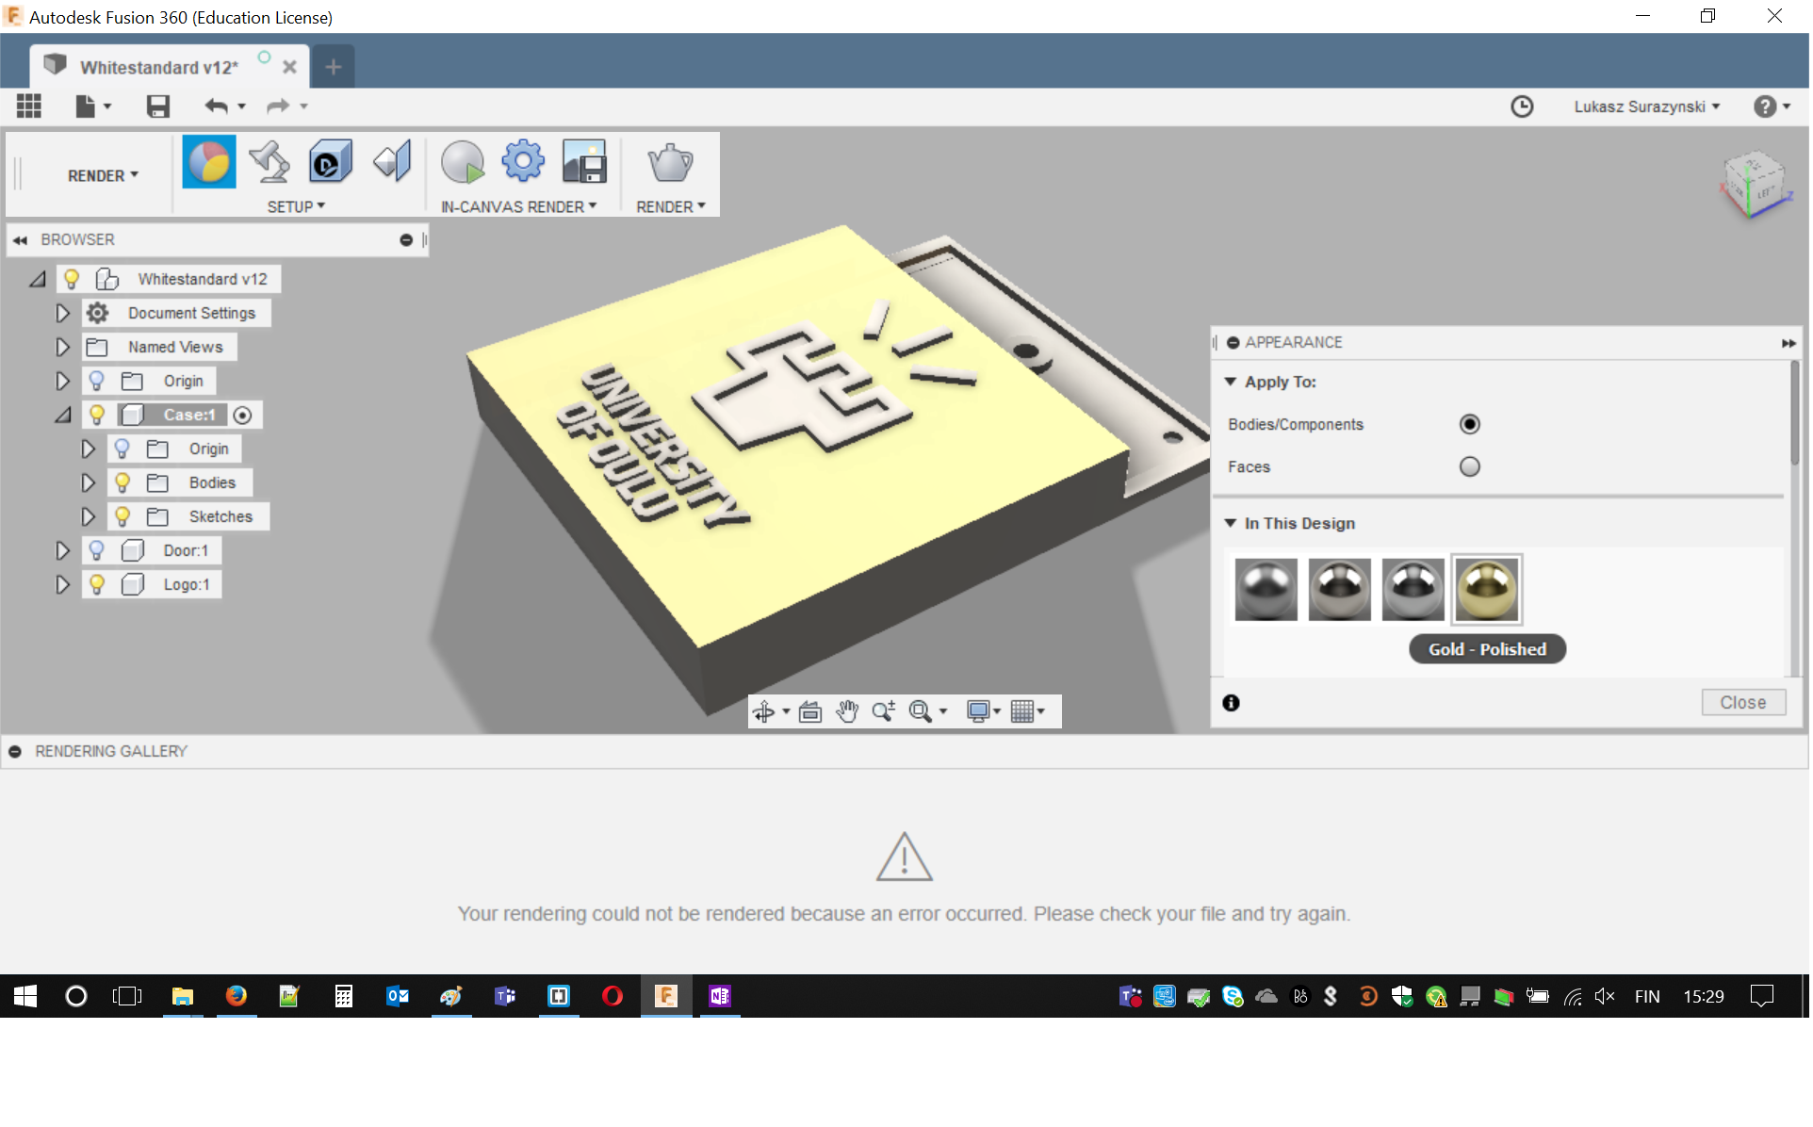Toggle visibility of Whitestandard v12 root
Image resolution: width=1813 pixels, height=1127 pixels.
pos(72,280)
